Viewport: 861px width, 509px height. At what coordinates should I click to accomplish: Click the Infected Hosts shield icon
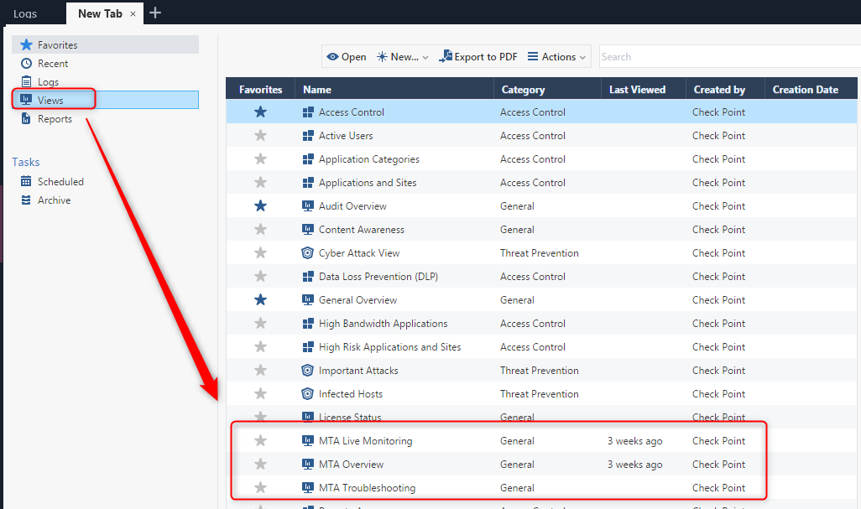click(x=308, y=394)
